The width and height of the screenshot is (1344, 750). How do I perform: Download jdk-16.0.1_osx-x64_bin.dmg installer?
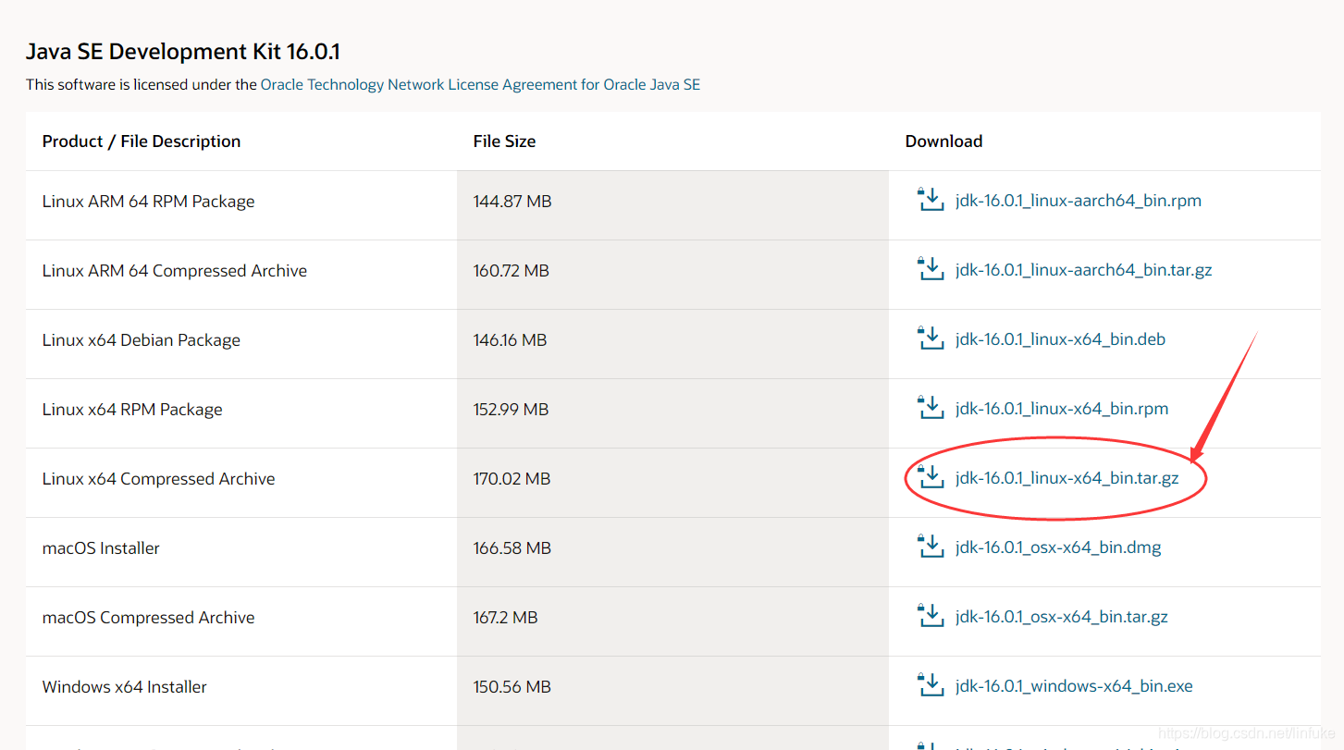point(1058,547)
